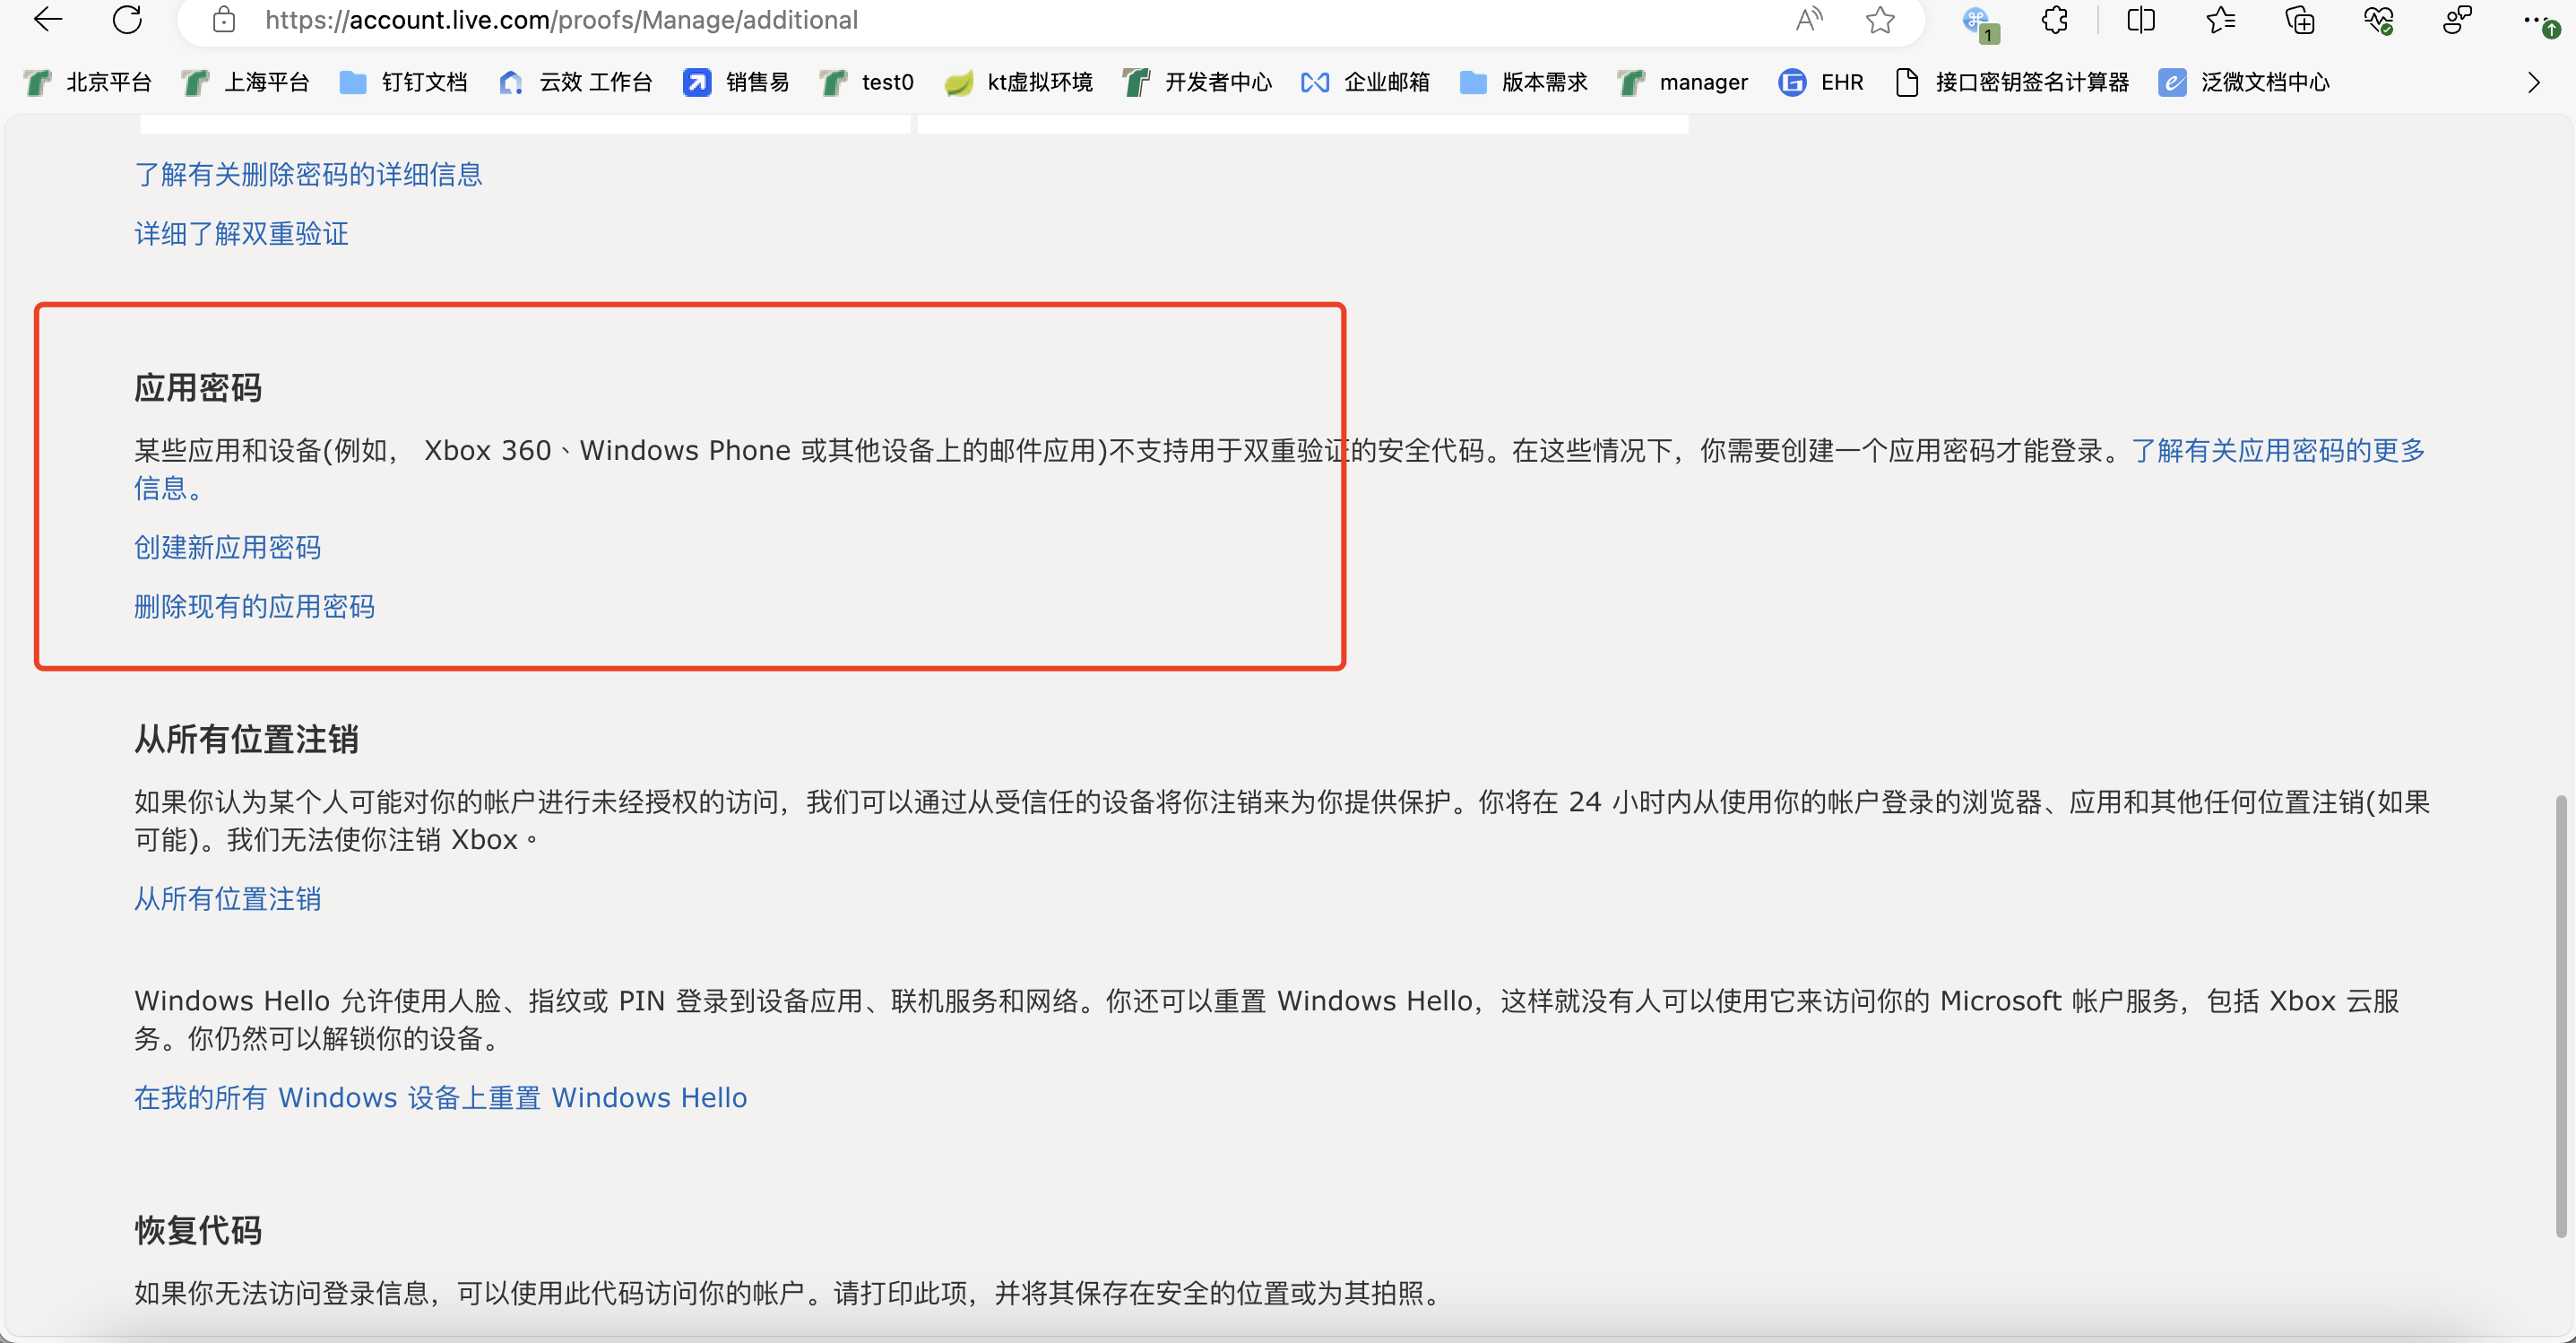Image resolution: width=2576 pixels, height=1343 pixels.
Task: Open browser essentials heart icon
Action: pyautogui.click(x=2378, y=19)
